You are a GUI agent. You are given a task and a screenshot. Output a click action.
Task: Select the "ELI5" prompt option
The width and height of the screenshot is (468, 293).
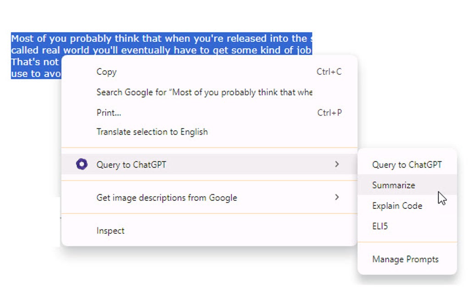click(x=380, y=226)
